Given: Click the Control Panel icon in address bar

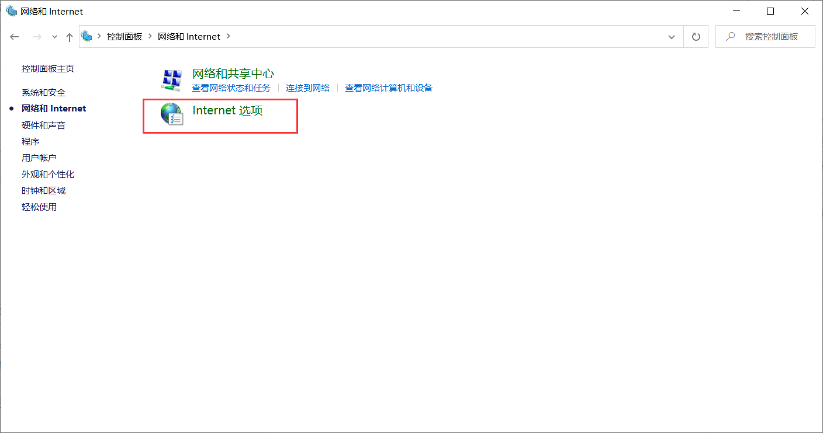Looking at the screenshot, I should pos(87,36).
